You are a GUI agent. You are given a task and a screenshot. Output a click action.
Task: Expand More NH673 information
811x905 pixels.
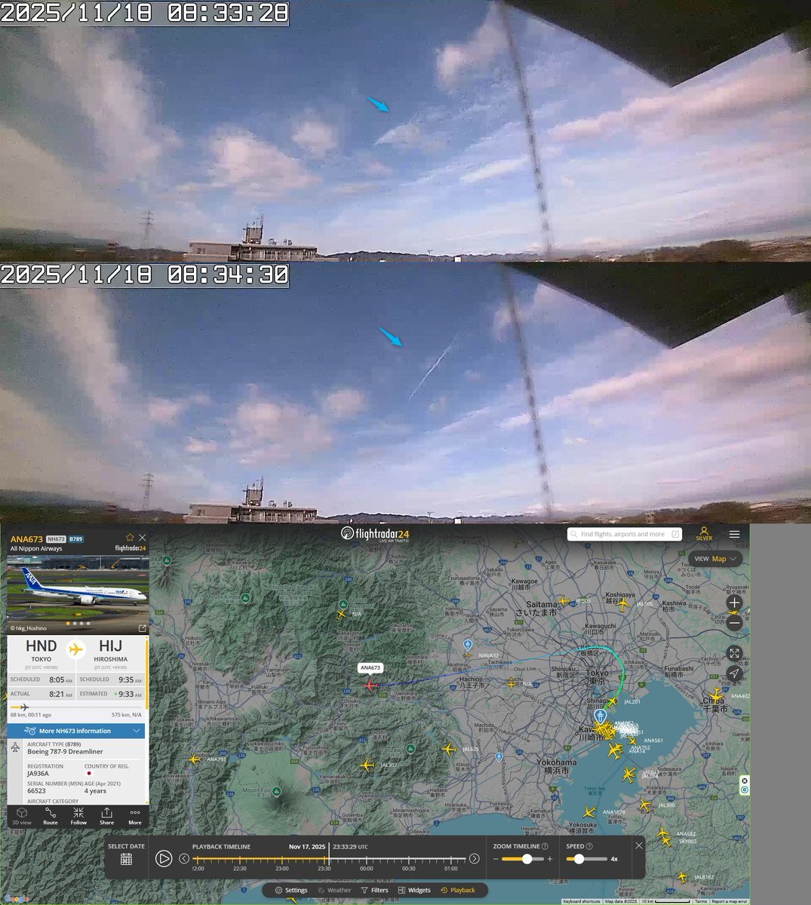76,731
